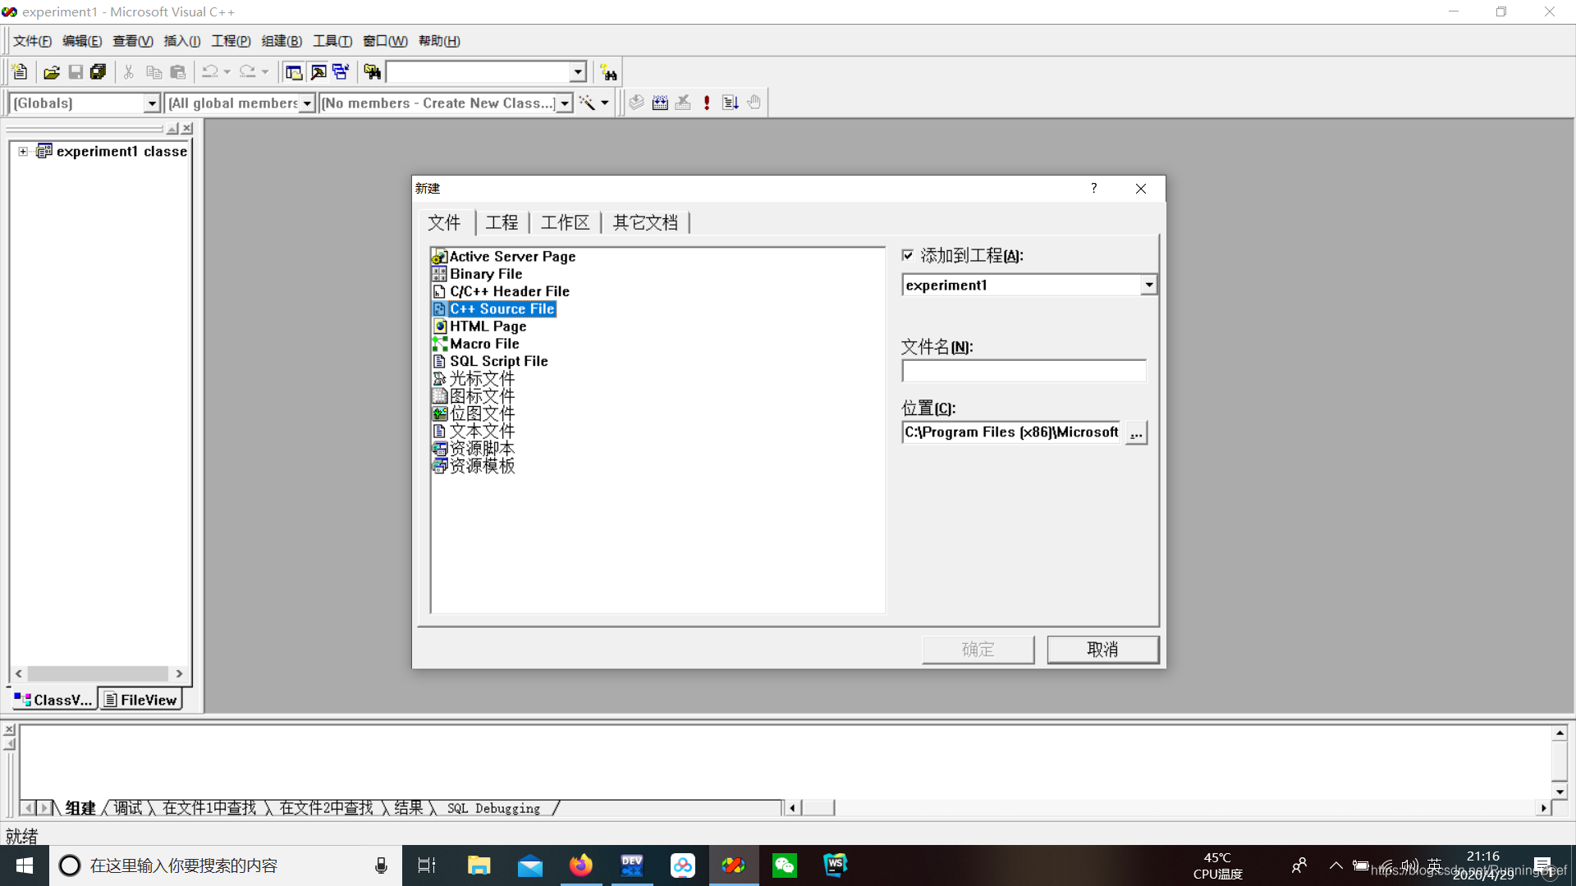Image resolution: width=1576 pixels, height=886 pixels.
Task: Switch to the SQL Debugging output tab
Action: point(494,808)
